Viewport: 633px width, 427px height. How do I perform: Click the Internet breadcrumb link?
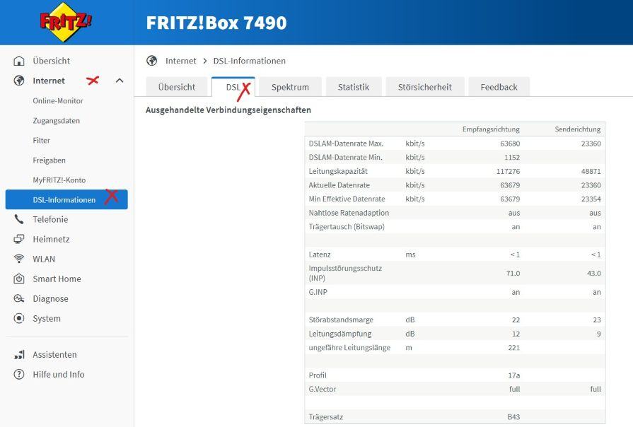point(180,61)
